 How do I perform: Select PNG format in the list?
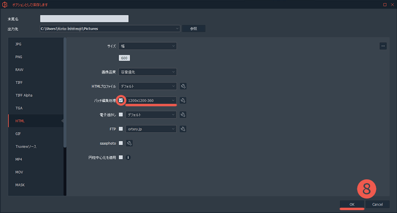[19, 57]
